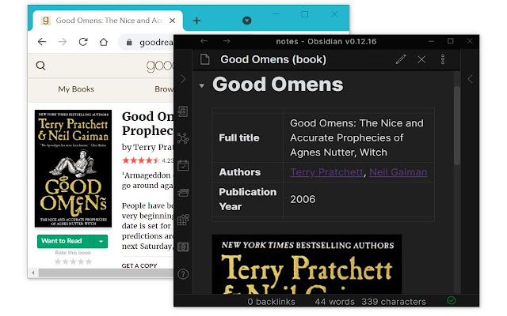Click the Good Omens book cover thumbnail

(x=72, y=168)
